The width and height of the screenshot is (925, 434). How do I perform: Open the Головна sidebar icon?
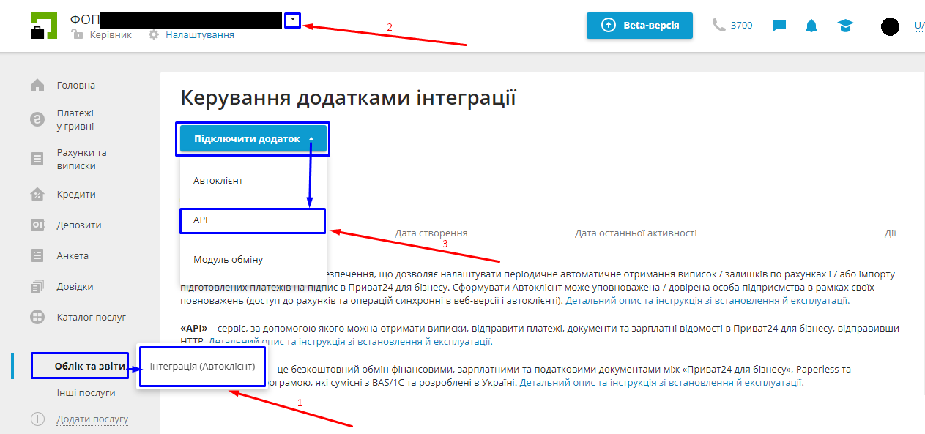(37, 84)
